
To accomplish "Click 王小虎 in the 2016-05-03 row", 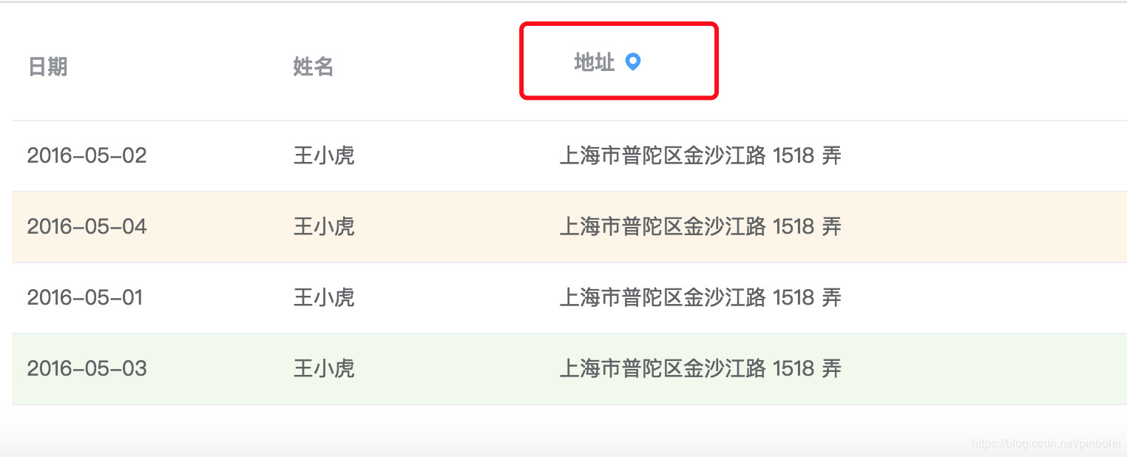I will pyautogui.click(x=324, y=368).
